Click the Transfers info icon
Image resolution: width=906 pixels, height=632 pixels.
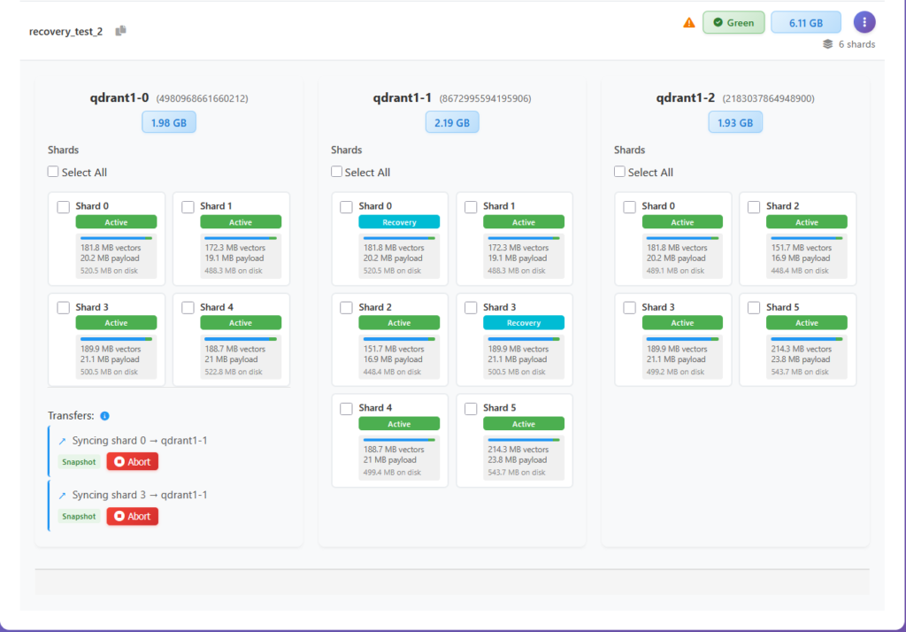coord(104,416)
